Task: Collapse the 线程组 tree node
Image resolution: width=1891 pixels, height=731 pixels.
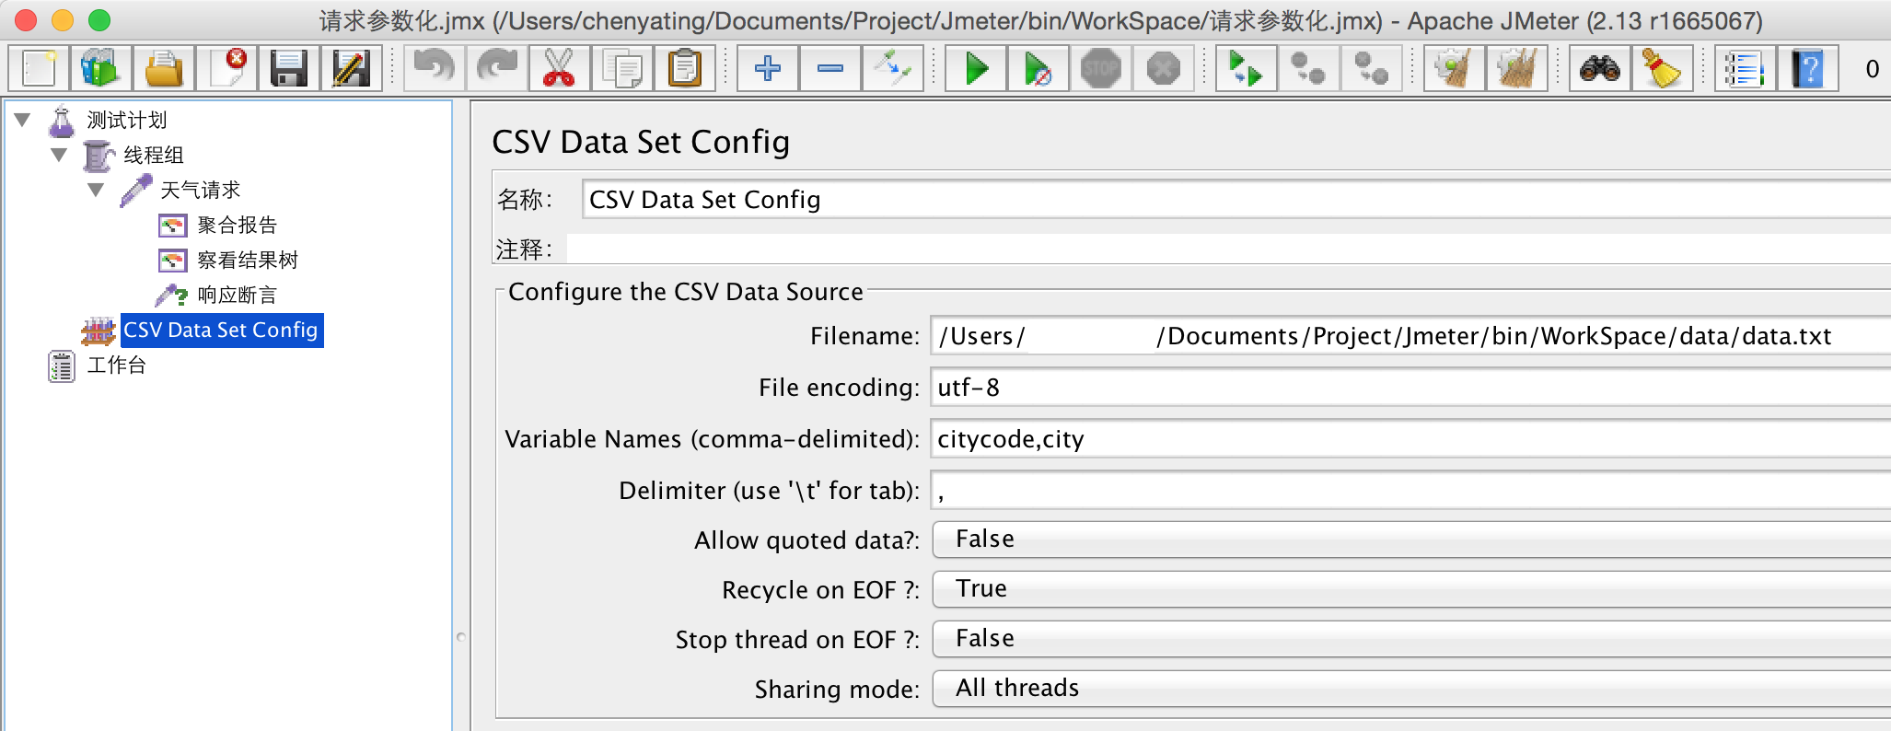Action: (x=59, y=155)
